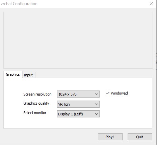Screen dimensions: 157x145
Task: Open the Screen resolution dropdown
Action: 78,94
